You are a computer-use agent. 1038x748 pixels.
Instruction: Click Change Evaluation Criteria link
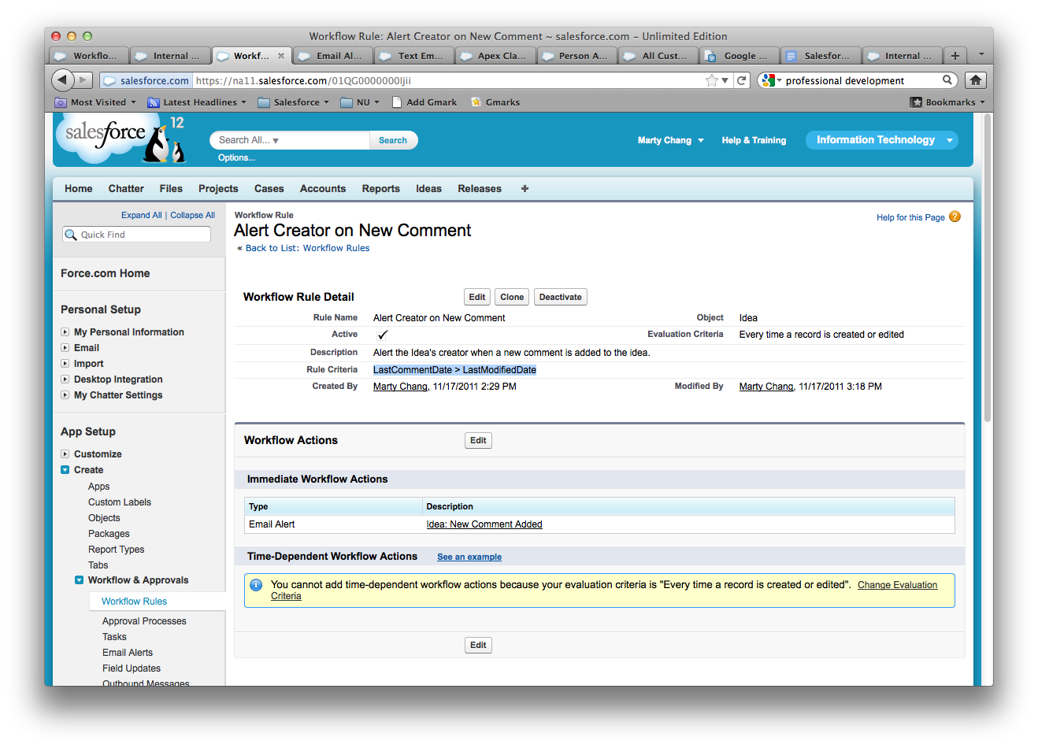tap(898, 585)
